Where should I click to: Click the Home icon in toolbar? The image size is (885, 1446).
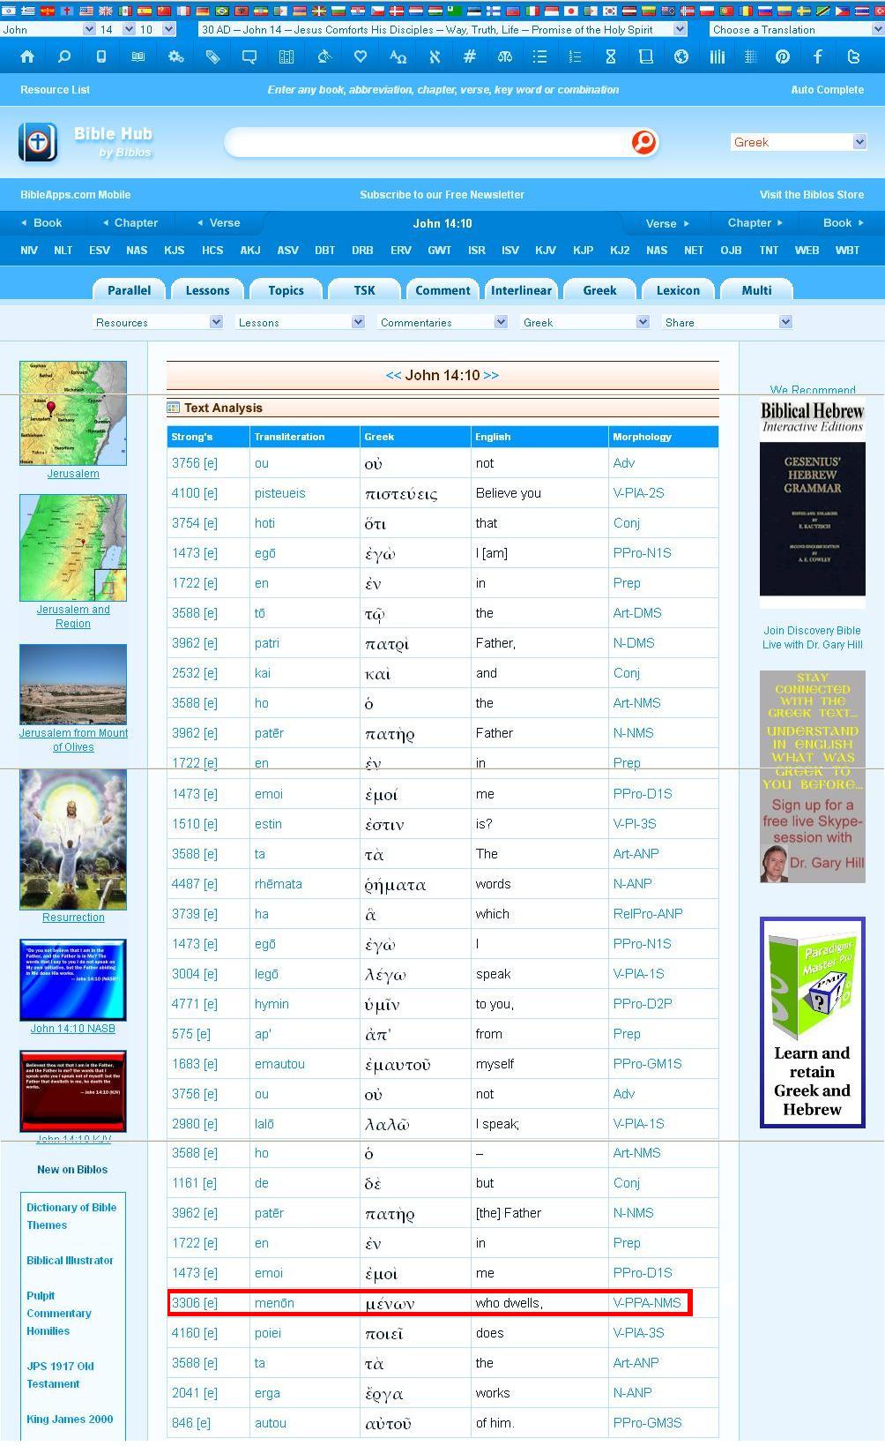pos(27,56)
